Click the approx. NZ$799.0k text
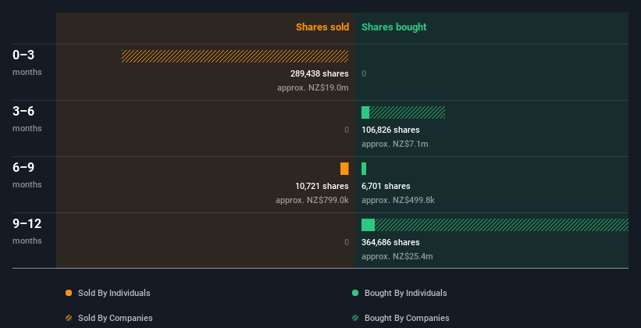Image resolution: width=641 pixels, height=328 pixels. 312,200
